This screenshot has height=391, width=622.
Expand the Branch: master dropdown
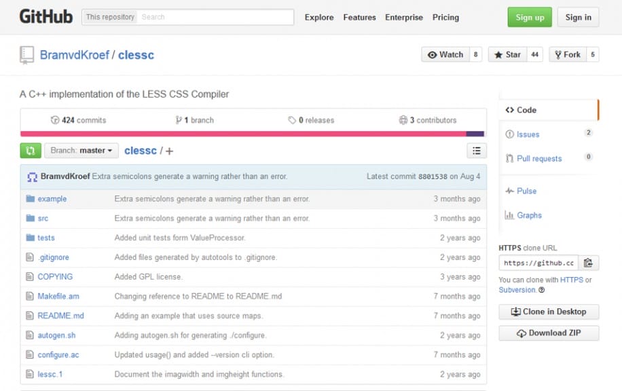pos(81,150)
